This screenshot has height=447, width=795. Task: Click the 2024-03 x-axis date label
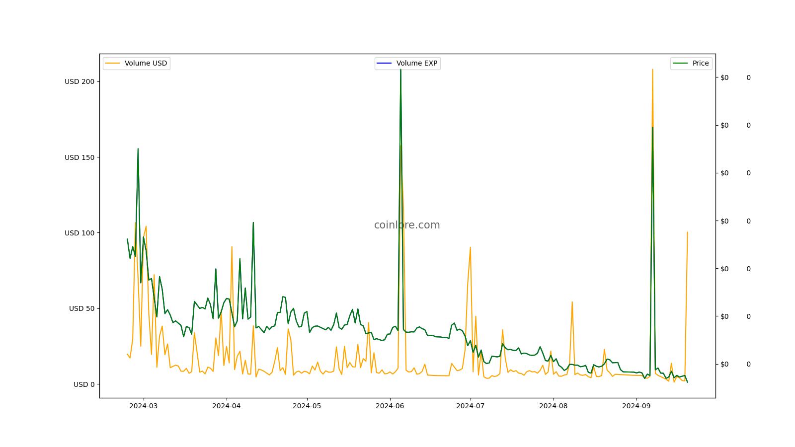pyautogui.click(x=144, y=405)
